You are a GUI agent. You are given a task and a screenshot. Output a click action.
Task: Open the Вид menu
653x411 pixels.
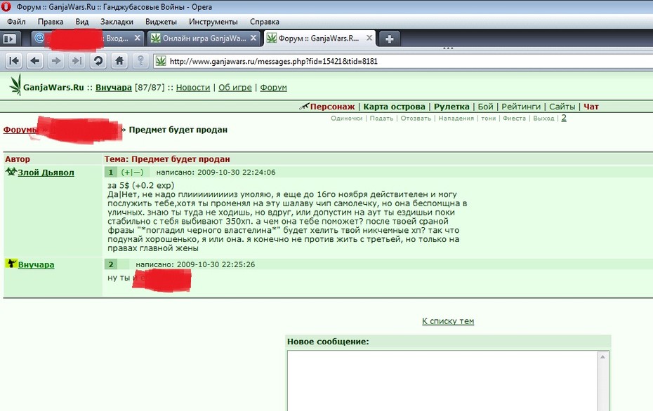tap(82, 22)
